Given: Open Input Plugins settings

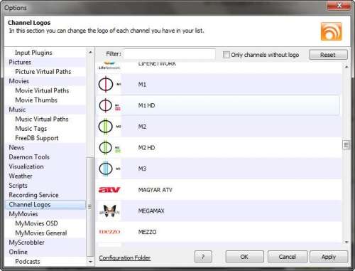Looking at the screenshot, I should [33, 53].
